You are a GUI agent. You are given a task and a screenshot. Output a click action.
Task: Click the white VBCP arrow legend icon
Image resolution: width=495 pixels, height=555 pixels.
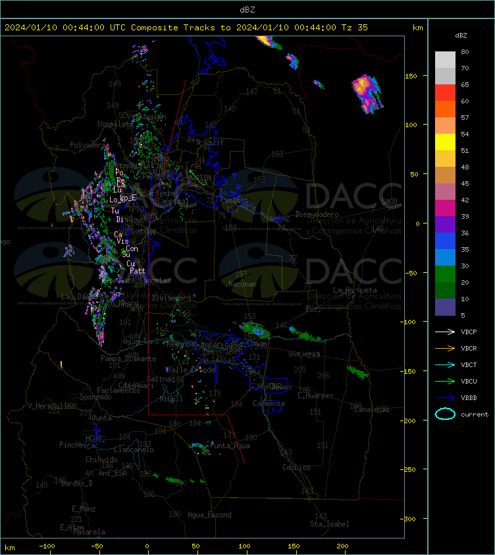[x=445, y=332]
